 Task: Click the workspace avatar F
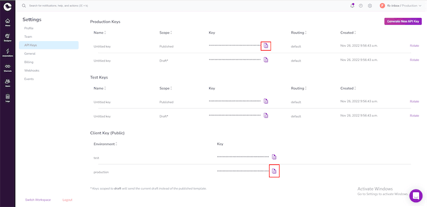click(x=382, y=5)
